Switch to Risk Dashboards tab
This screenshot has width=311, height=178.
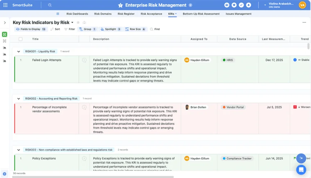point(77,14)
